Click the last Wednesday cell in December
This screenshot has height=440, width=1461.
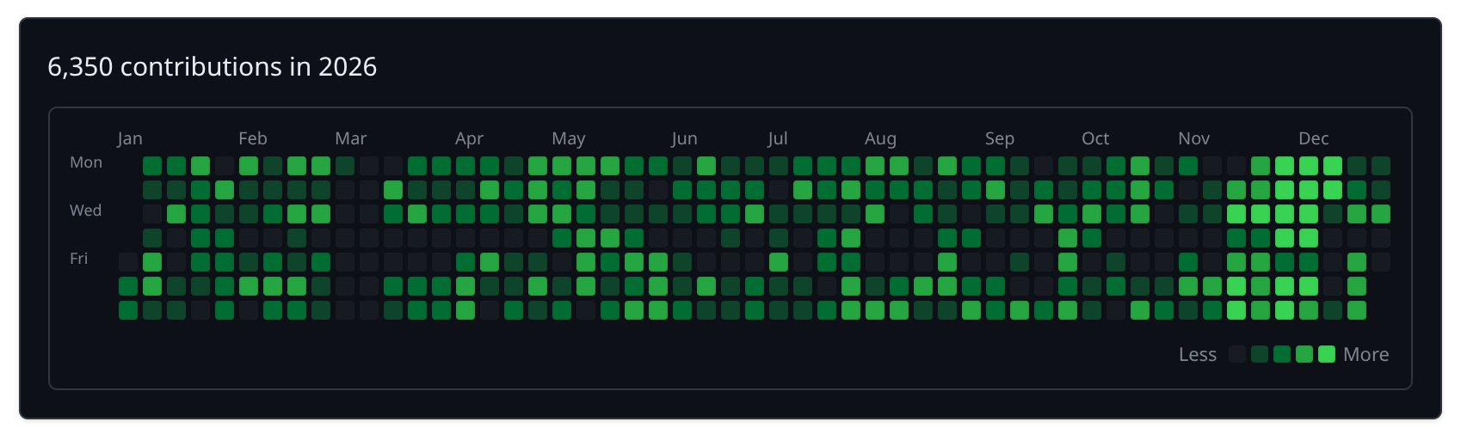click(x=1381, y=214)
